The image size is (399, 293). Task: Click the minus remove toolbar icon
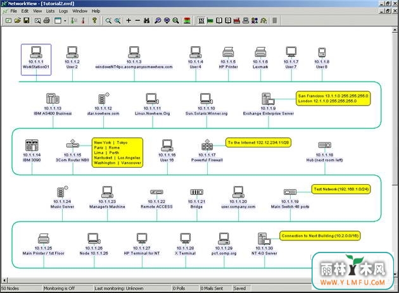[137, 21]
